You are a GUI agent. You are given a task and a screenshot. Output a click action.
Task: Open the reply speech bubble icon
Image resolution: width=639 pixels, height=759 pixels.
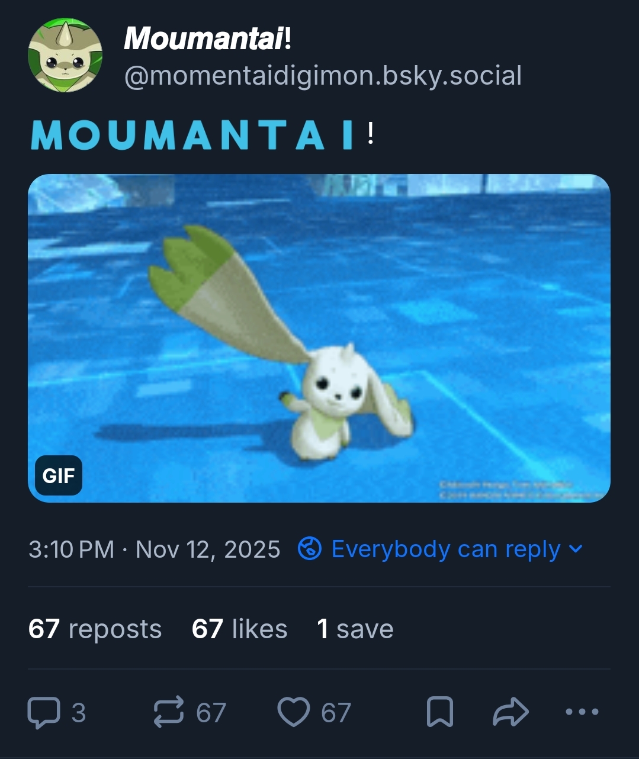click(x=44, y=712)
